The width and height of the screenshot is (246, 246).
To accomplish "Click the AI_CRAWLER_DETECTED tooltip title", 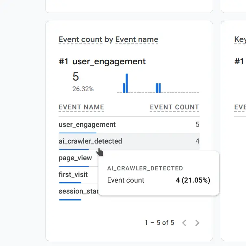I will pyautogui.click(x=145, y=168).
